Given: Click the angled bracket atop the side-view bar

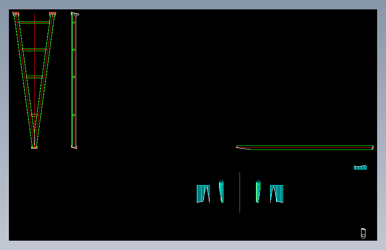Looking at the screenshot, I should pos(75,14).
